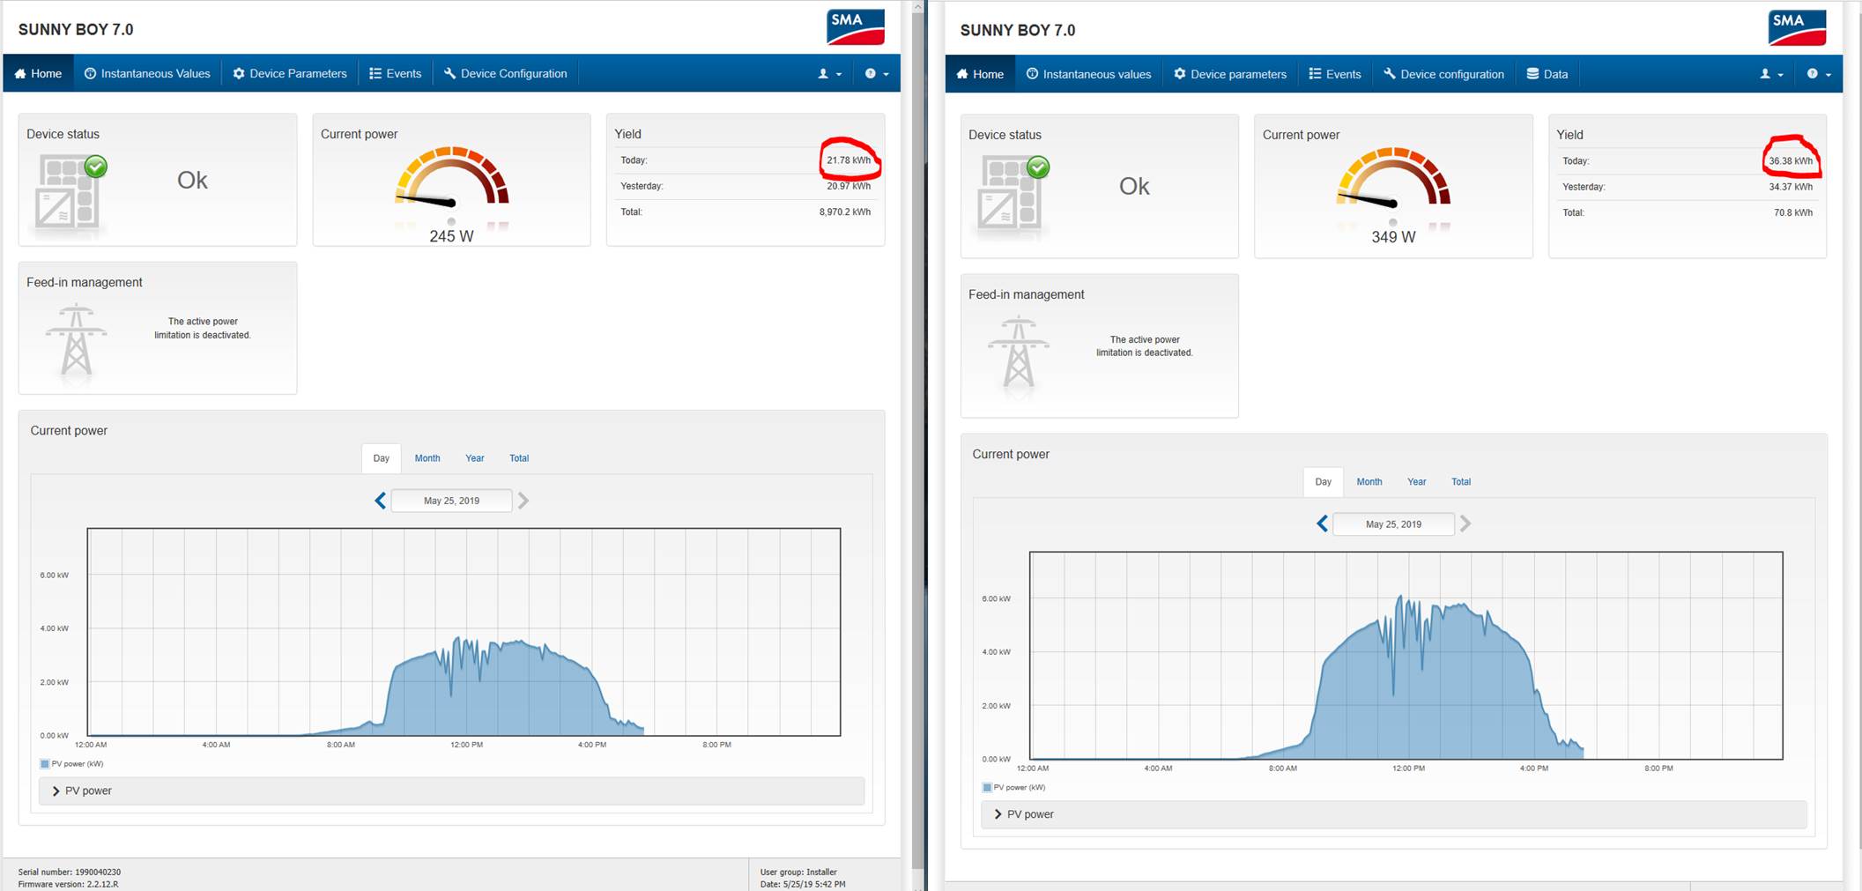
Task: Go to previous day in the left window chart
Action: (x=380, y=501)
